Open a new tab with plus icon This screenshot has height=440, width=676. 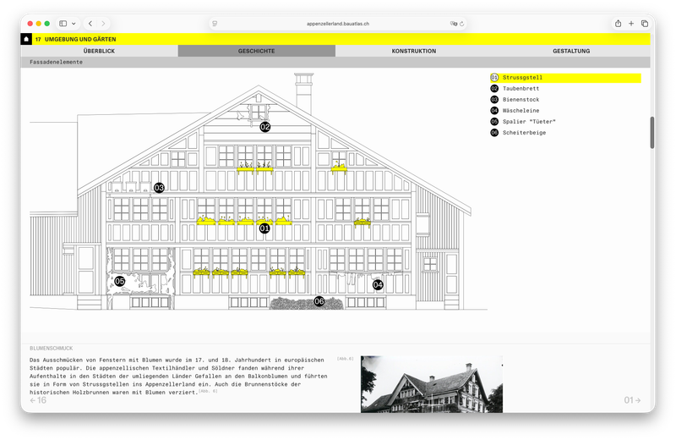point(631,24)
